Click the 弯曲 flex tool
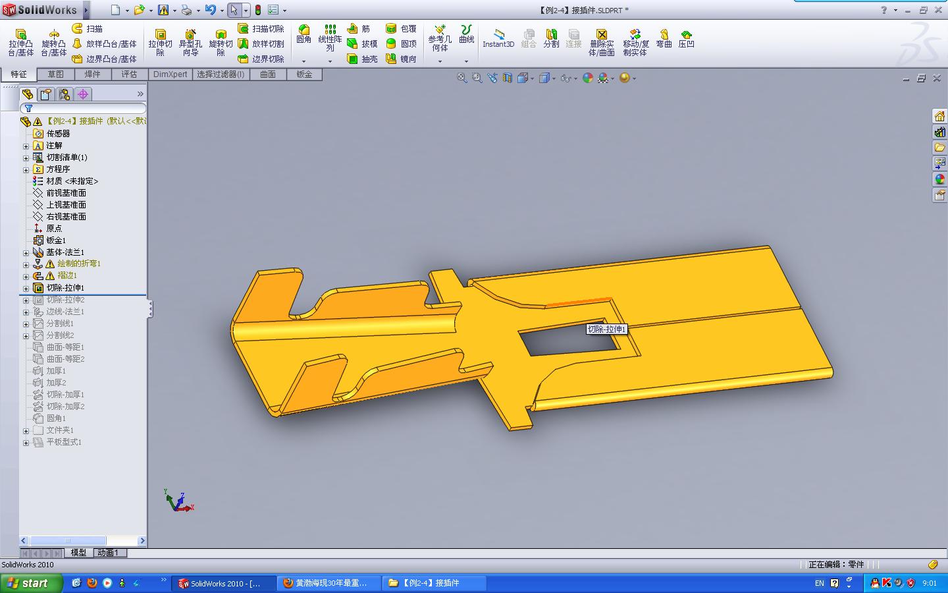This screenshot has width=948, height=593. click(x=664, y=38)
